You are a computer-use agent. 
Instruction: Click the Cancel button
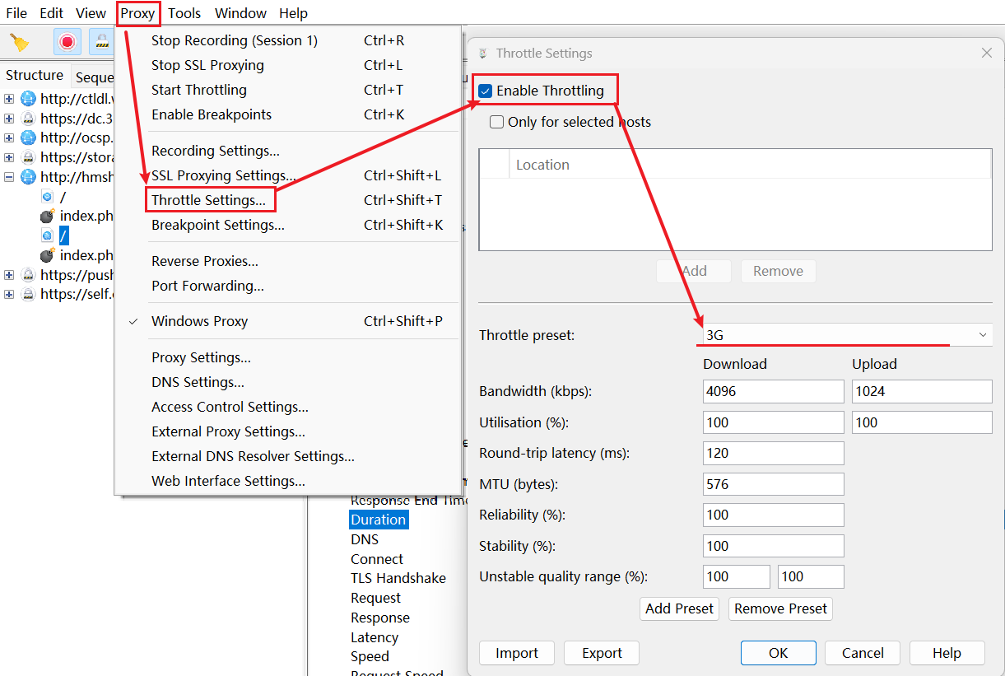click(863, 653)
